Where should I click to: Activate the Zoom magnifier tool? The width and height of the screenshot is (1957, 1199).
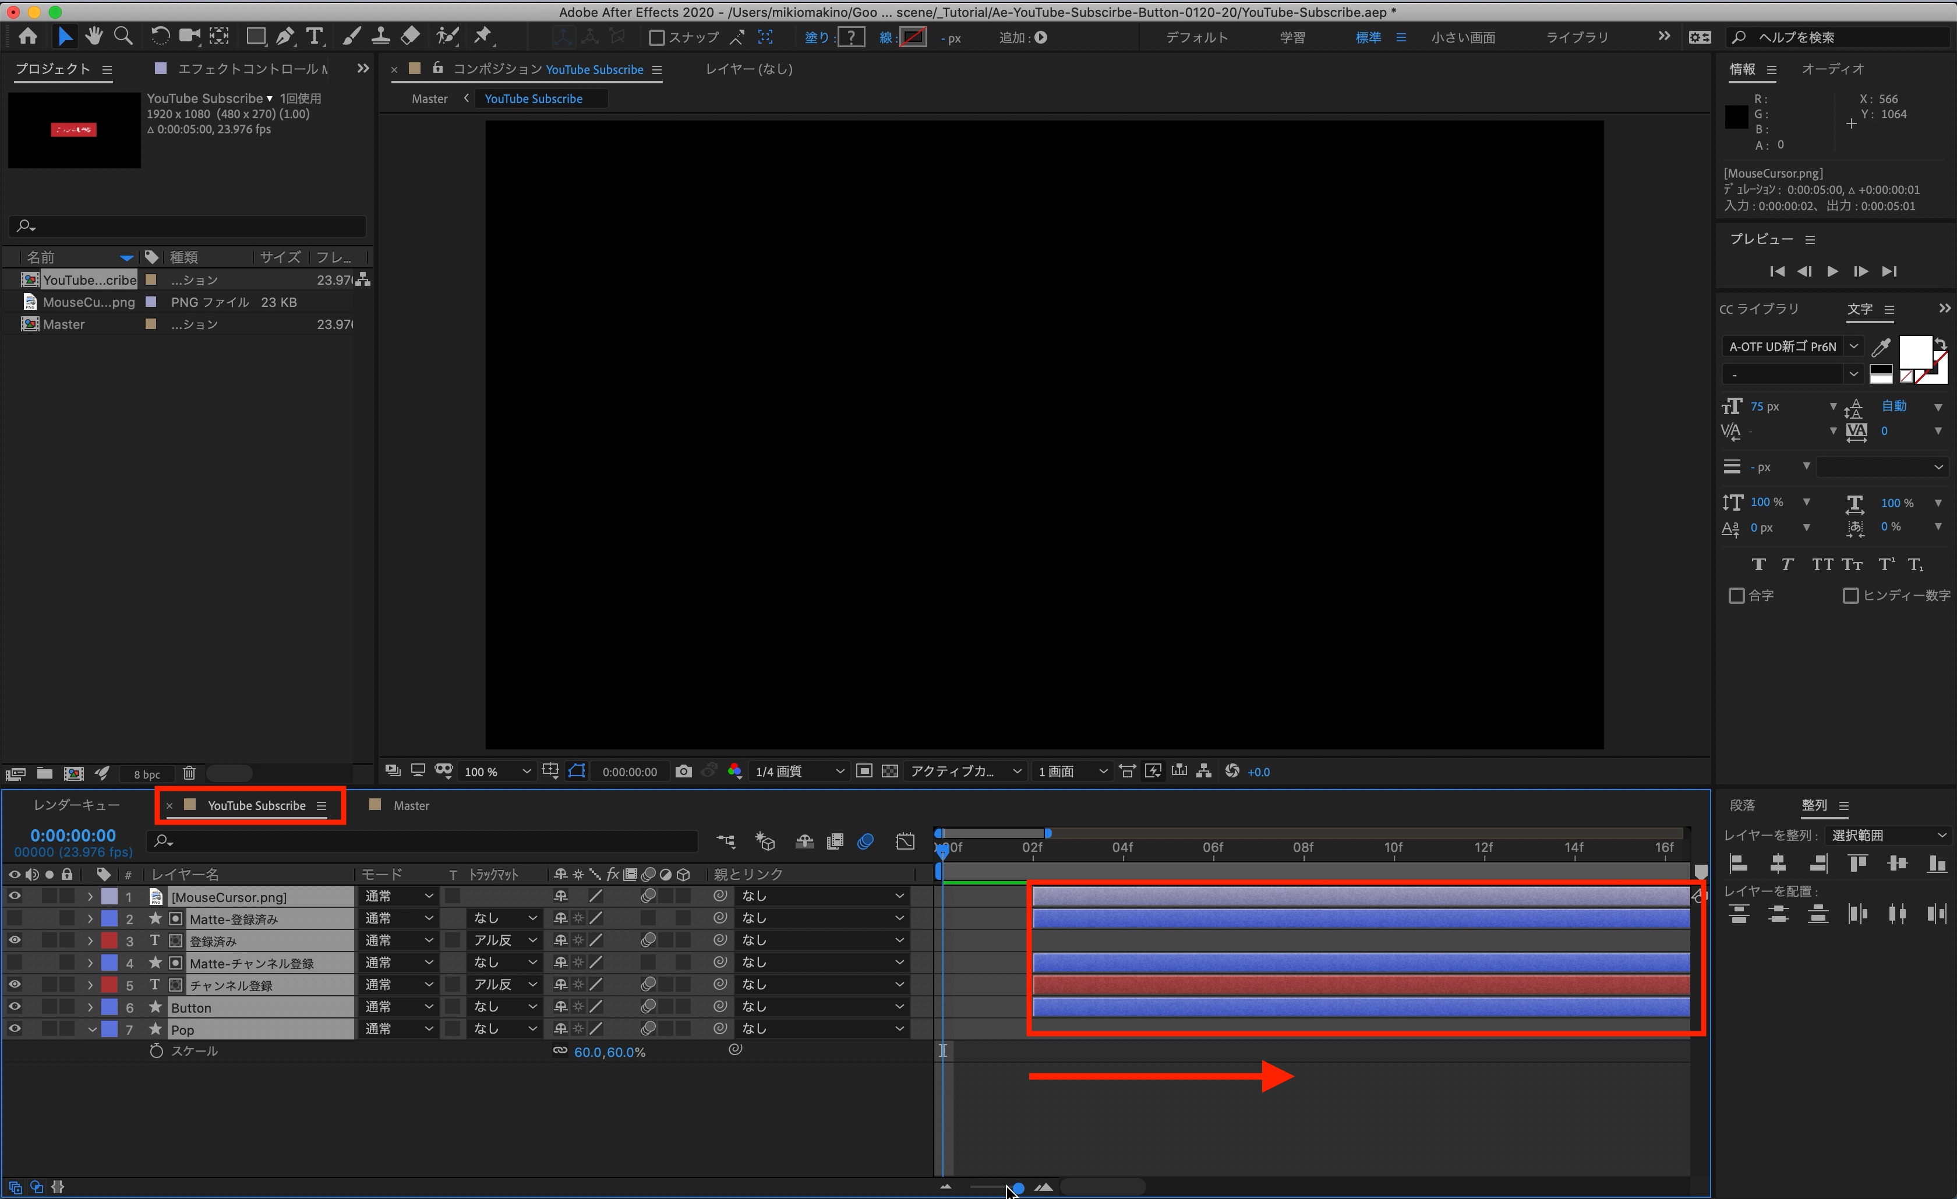coord(123,37)
